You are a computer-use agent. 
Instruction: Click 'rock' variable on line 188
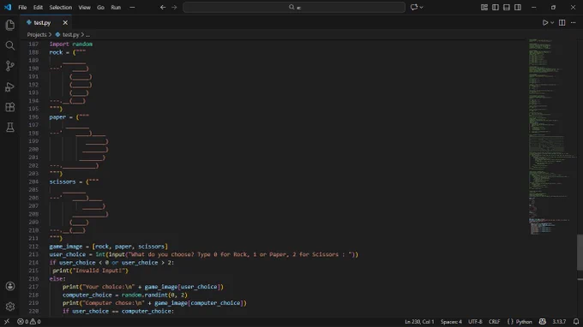(56, 52)
